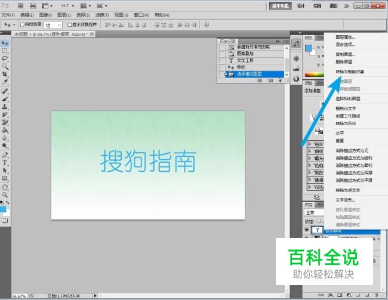Select the Eraser tool
This screenshot has height=300, width=388.
coord(5,122)
